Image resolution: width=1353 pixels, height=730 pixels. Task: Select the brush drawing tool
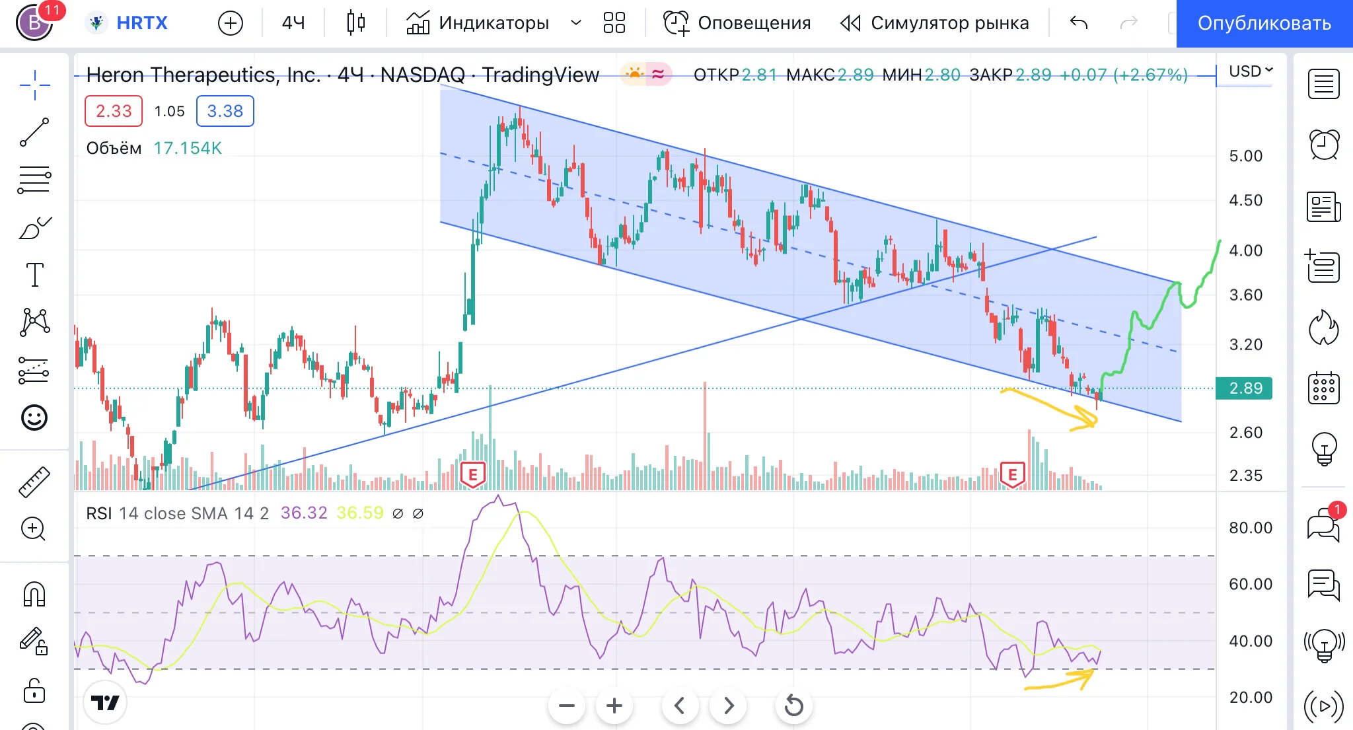(x=34, y=228)
